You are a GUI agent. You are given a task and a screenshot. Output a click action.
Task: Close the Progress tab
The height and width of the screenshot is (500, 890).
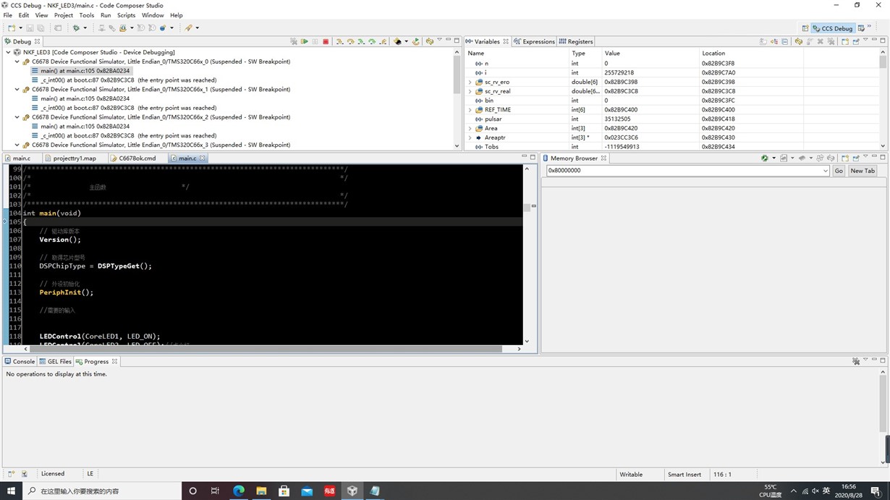coord(114,361)
